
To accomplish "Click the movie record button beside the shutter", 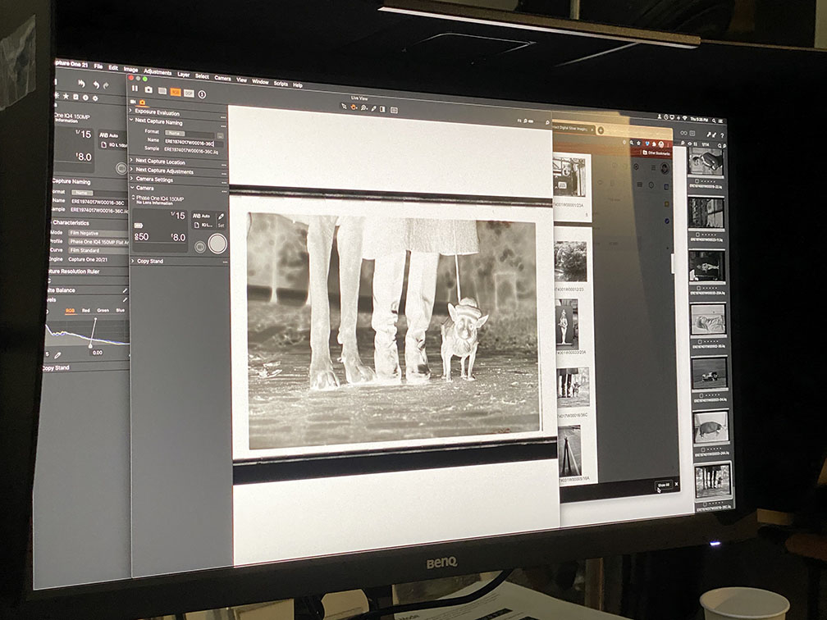I will (200, 246).
